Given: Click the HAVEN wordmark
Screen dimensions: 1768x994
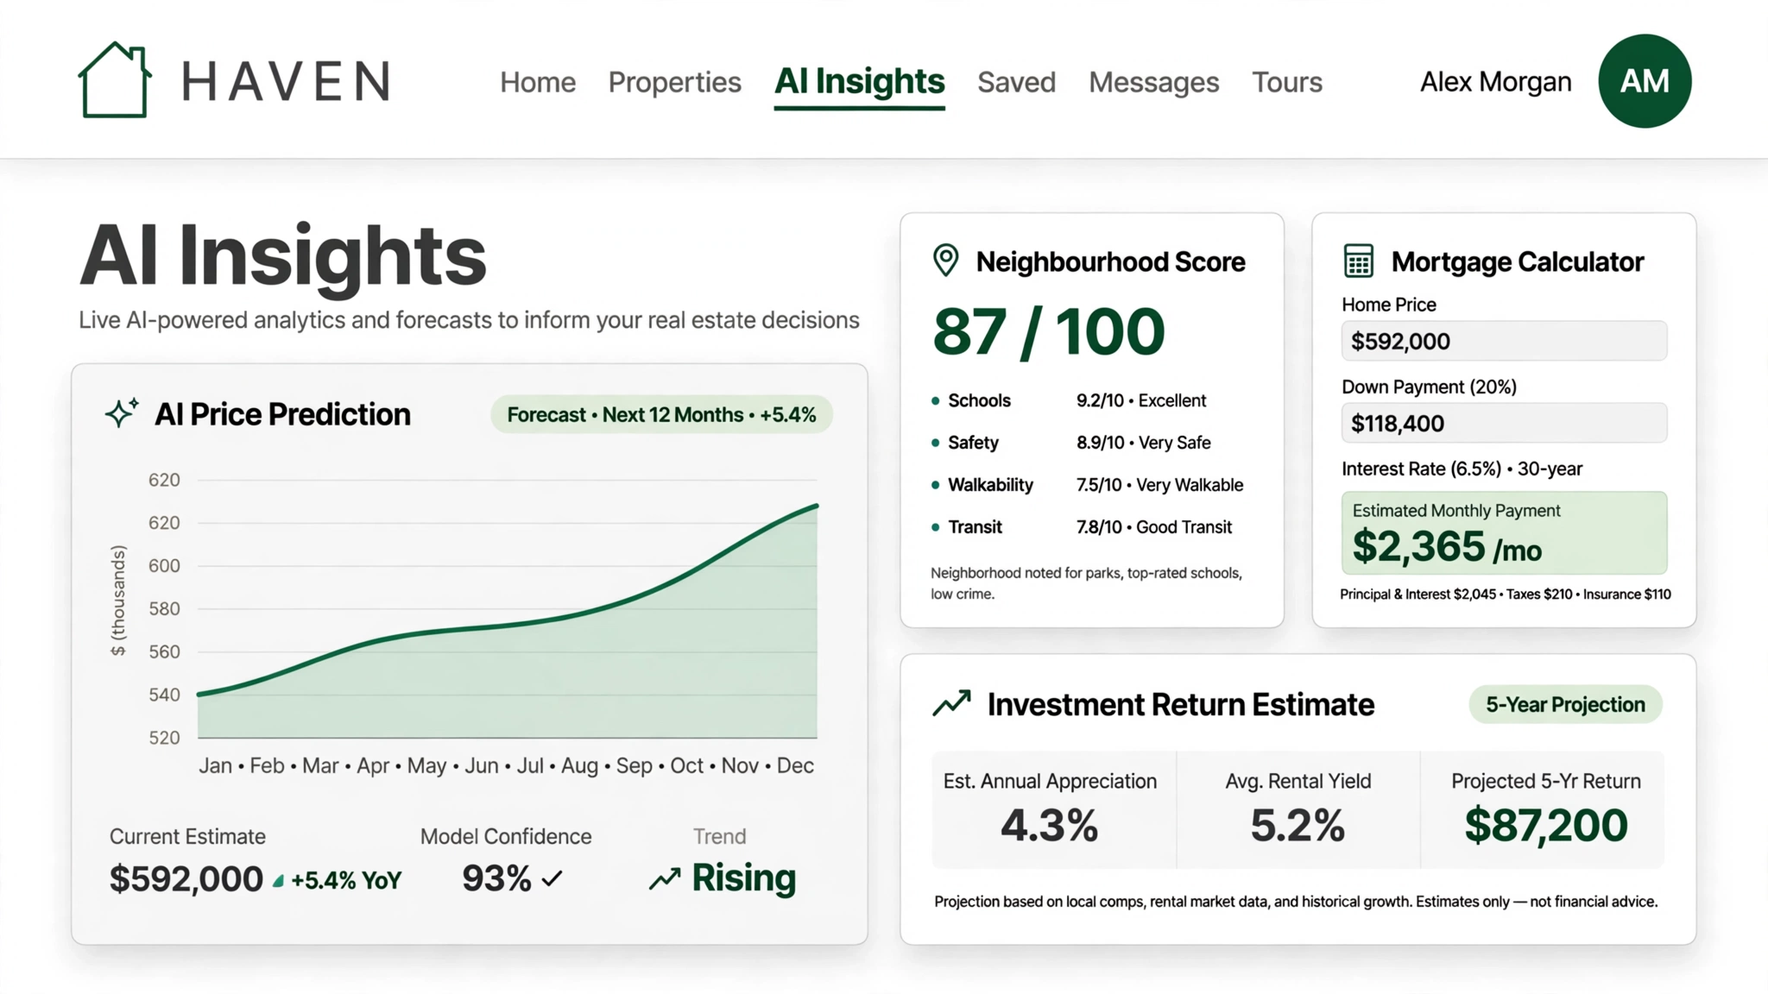Looking at the screenshot, I should pyautogui.click(x=287, y=82).
